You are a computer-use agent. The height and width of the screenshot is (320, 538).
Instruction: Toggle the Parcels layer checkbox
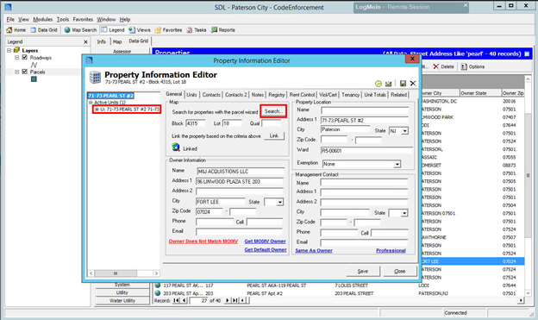click(25, 72)
